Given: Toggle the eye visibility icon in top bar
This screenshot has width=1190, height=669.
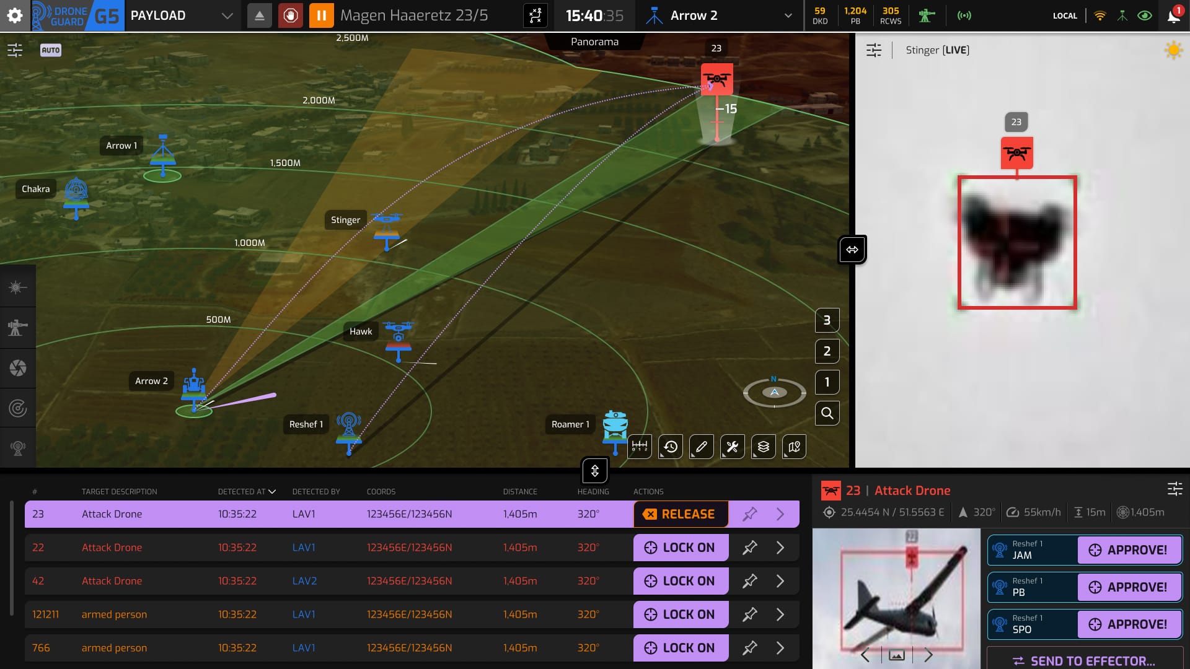Looking at the screenshot, I should (x=1145, y=16).
